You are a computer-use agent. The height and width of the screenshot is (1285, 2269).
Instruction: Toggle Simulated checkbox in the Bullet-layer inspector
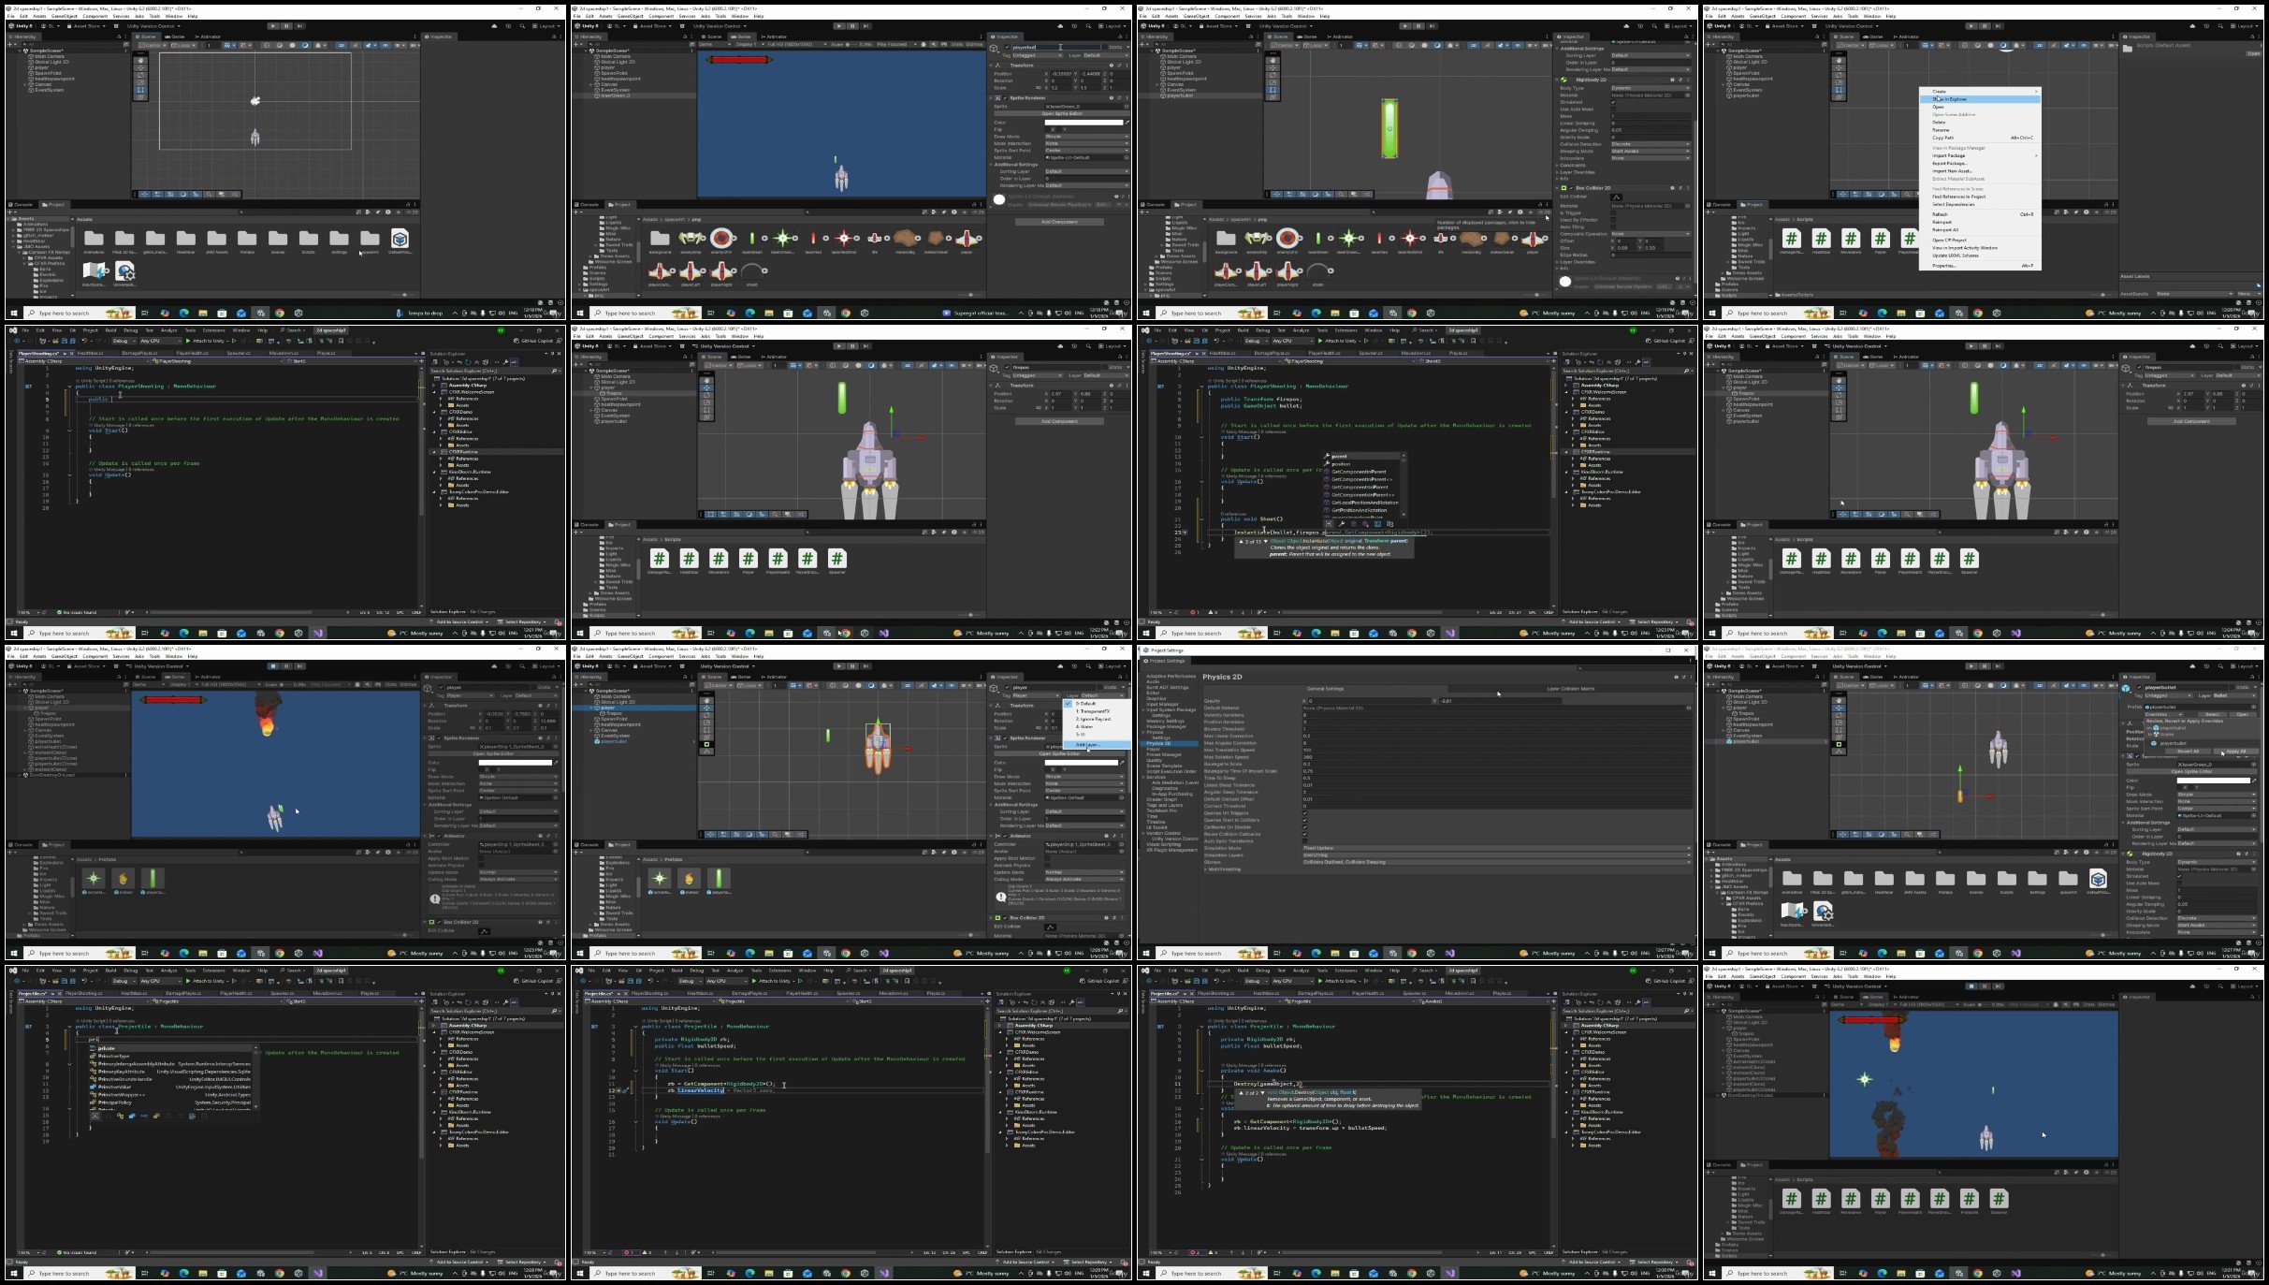click(x=2180, y=876)
